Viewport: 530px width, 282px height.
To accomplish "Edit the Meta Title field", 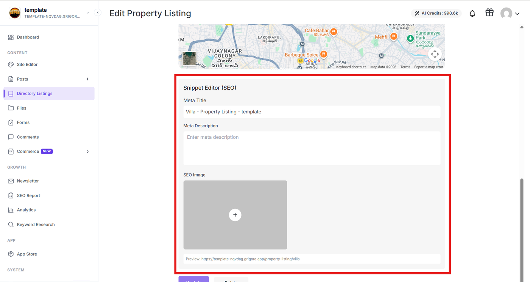I will [312, 112].
